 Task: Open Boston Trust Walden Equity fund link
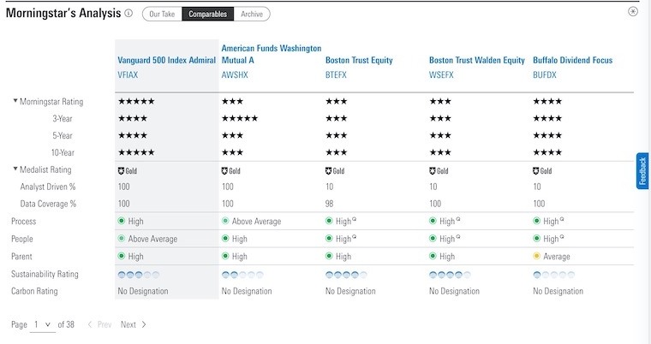click(476, 61)
